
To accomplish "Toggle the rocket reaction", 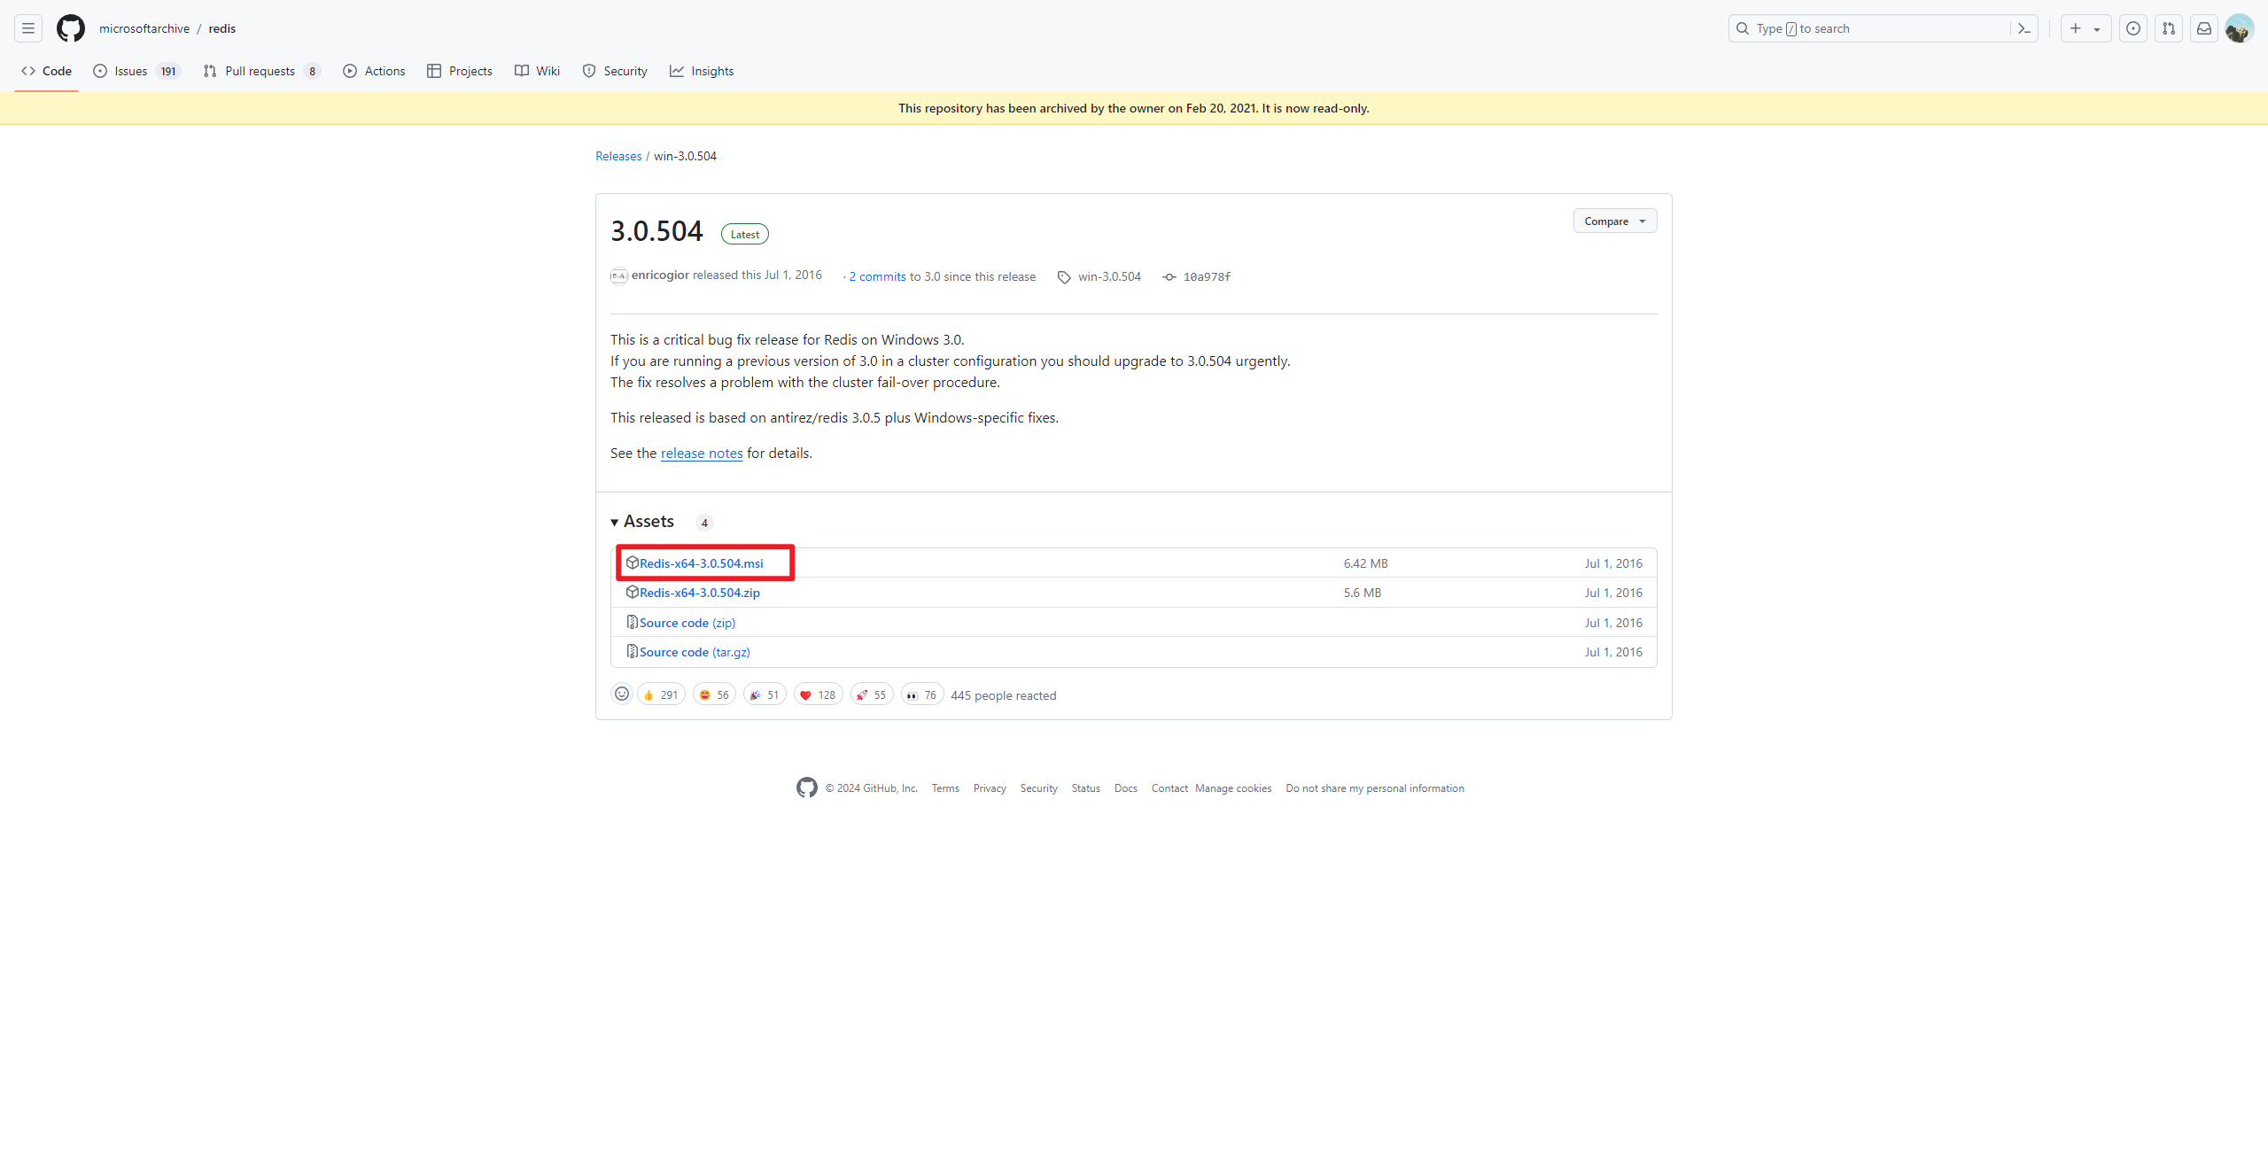I will (871, 694).
